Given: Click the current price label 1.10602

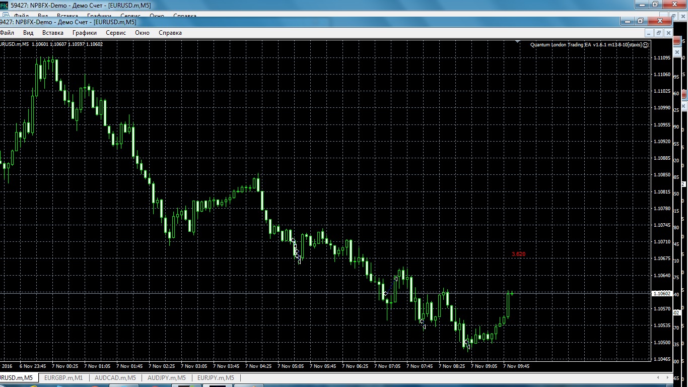Looking at the screenshot, I should (661, 293).
